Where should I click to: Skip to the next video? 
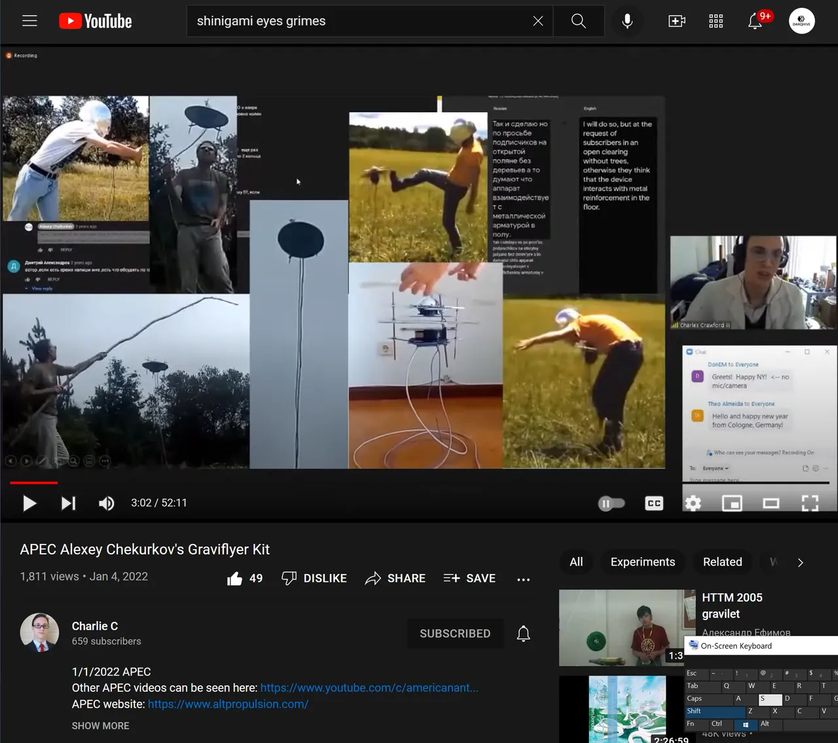coord(68,503)
